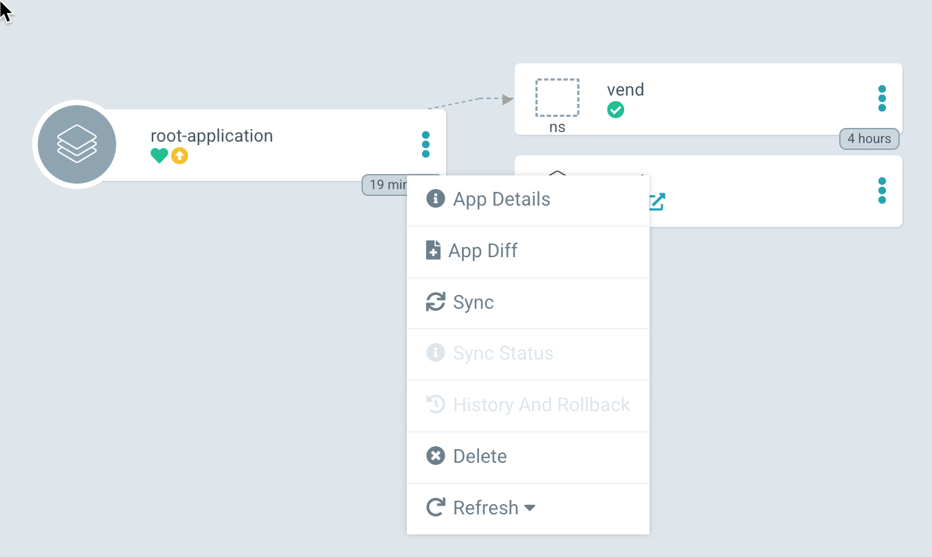Select App Details from the context menu
Screen dimensions: 932x557
pos(502,199)
